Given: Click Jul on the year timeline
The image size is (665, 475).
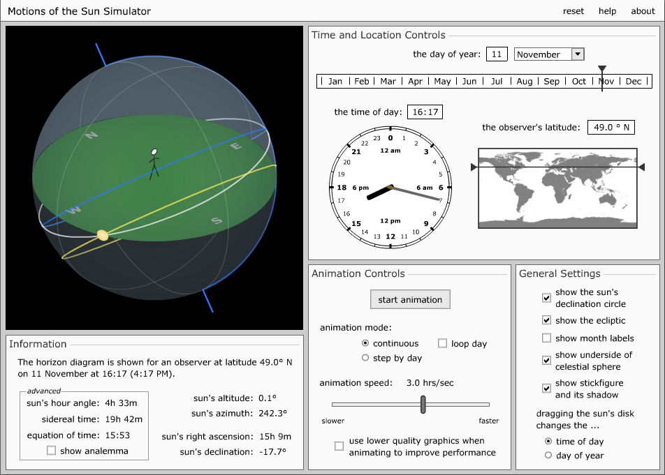Looking at the screenshot, I should 497,82.
